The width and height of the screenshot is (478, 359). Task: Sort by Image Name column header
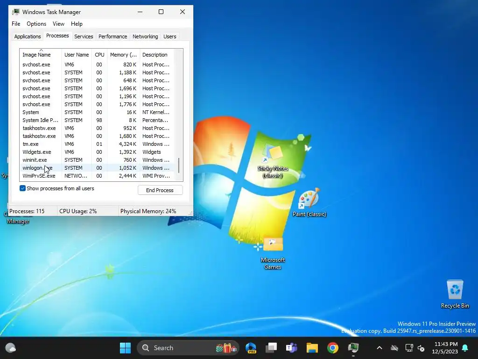[41, 55]
